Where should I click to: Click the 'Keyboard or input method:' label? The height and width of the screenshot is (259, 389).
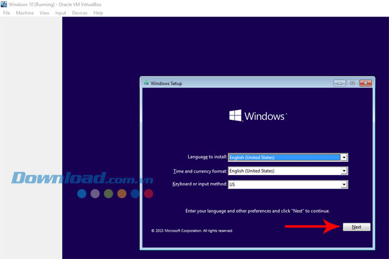[200, 184]
